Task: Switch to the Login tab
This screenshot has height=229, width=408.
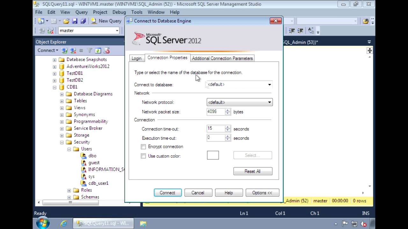Action: (x=136, y=58)
